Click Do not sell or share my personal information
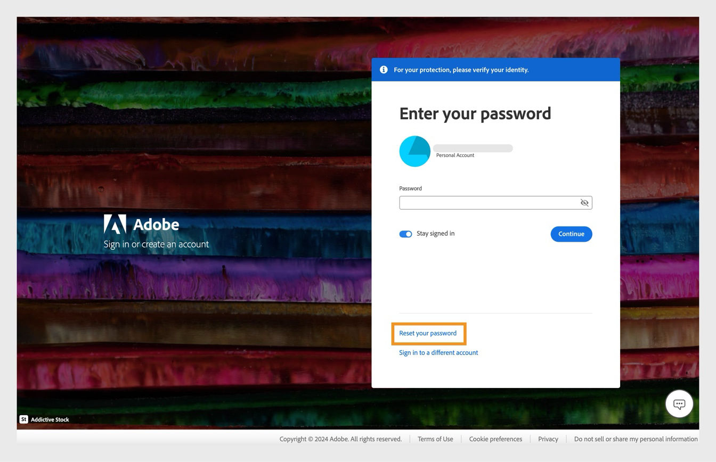Viewport: 716px width, 462px height. click(636, 439)
